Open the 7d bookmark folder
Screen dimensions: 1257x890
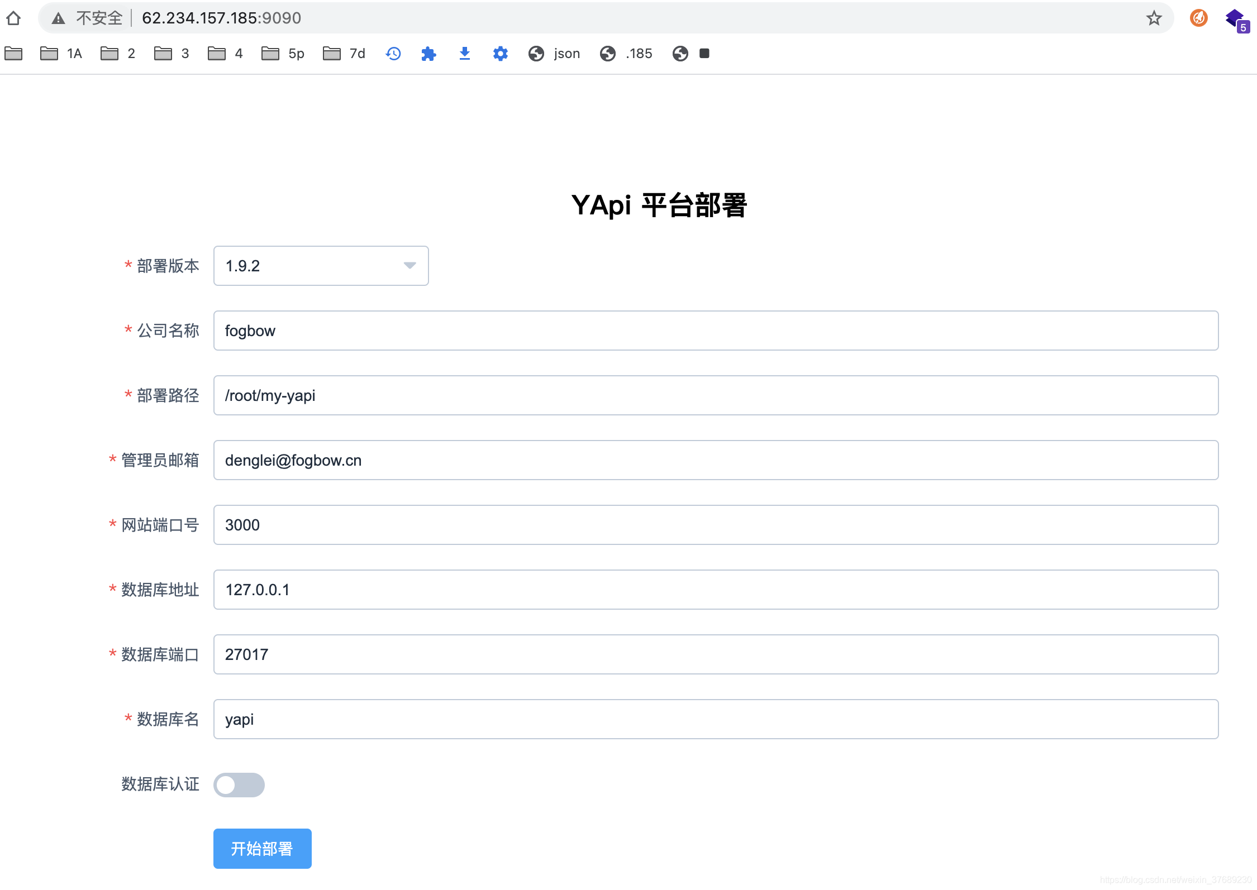coord(344,54)
